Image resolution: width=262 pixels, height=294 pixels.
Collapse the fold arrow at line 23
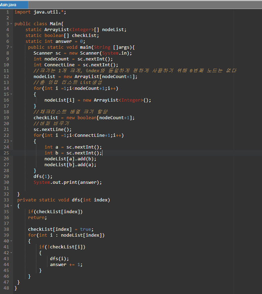[x=11, y=141]
